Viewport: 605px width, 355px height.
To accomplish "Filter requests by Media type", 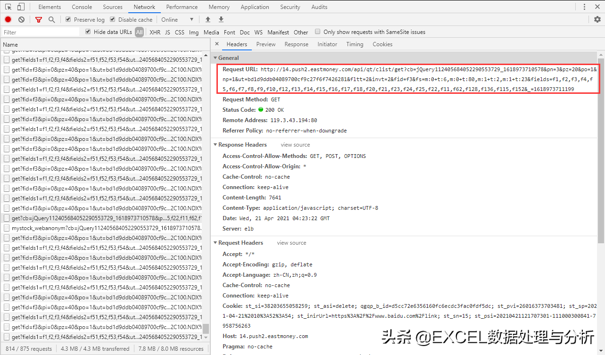I will (x=211, y=32).
